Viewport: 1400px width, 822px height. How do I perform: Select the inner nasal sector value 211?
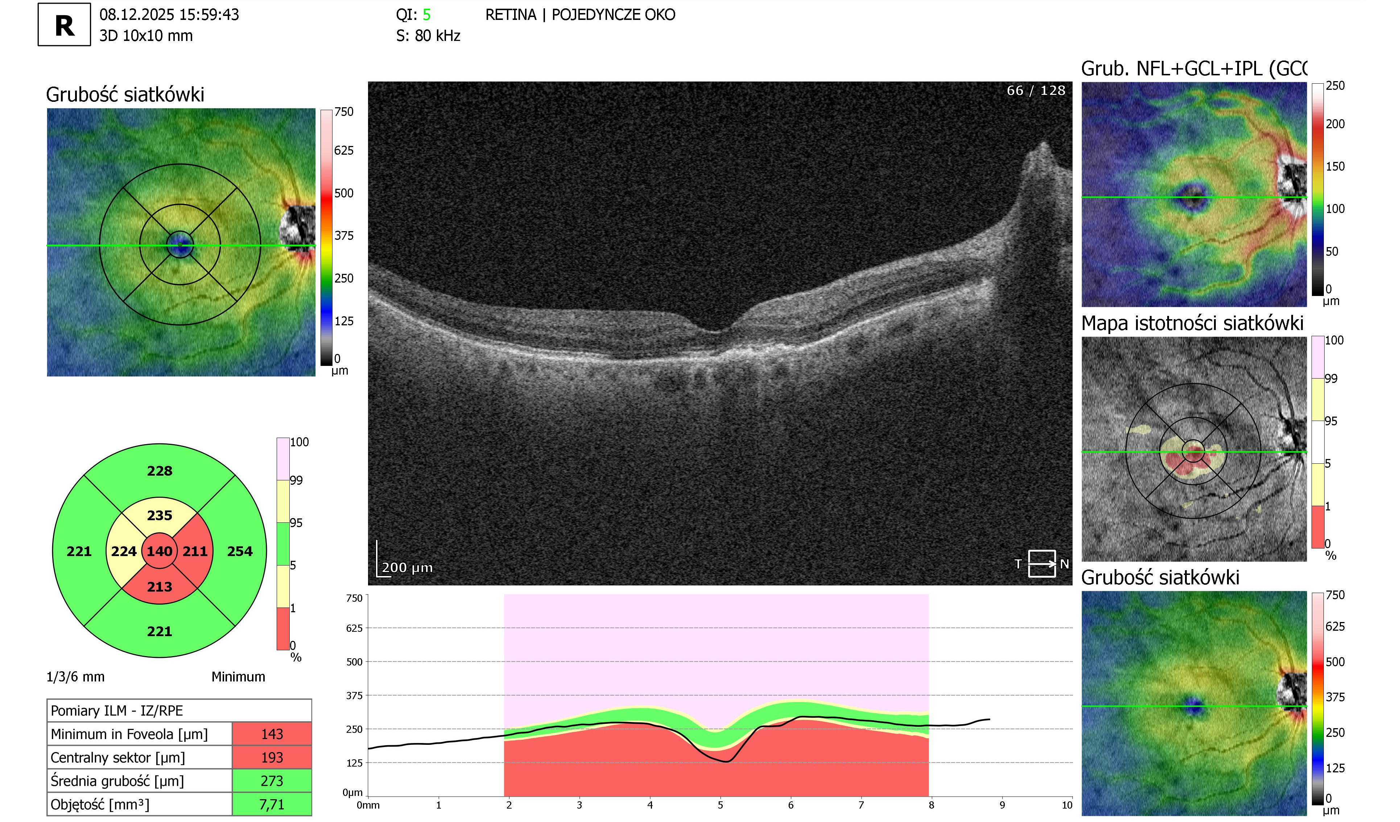coord(195,551)
